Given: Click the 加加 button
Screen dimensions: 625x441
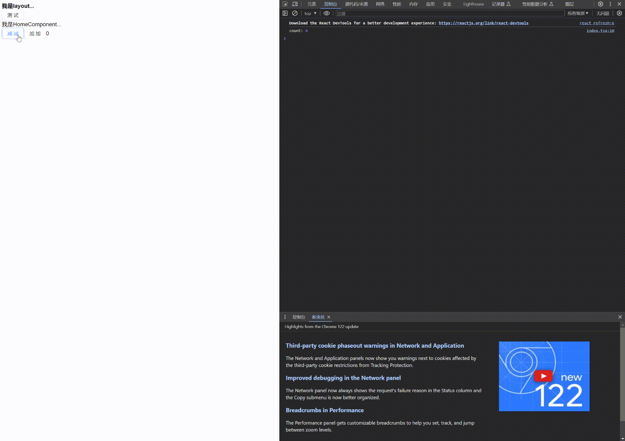Looking at the screenshot, I should [x=35, y=34].
